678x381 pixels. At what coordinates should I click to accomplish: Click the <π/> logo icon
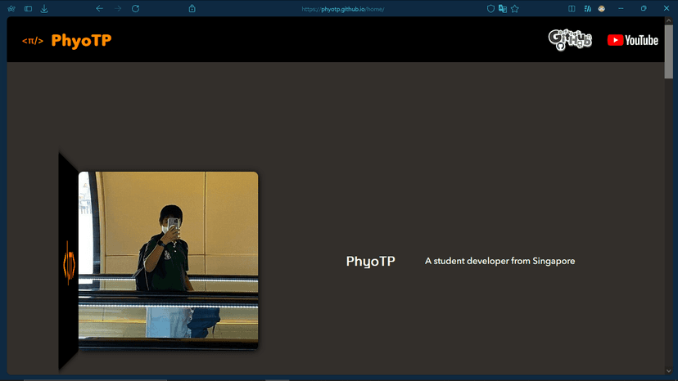pyautogui.click(x=33, y=41)
